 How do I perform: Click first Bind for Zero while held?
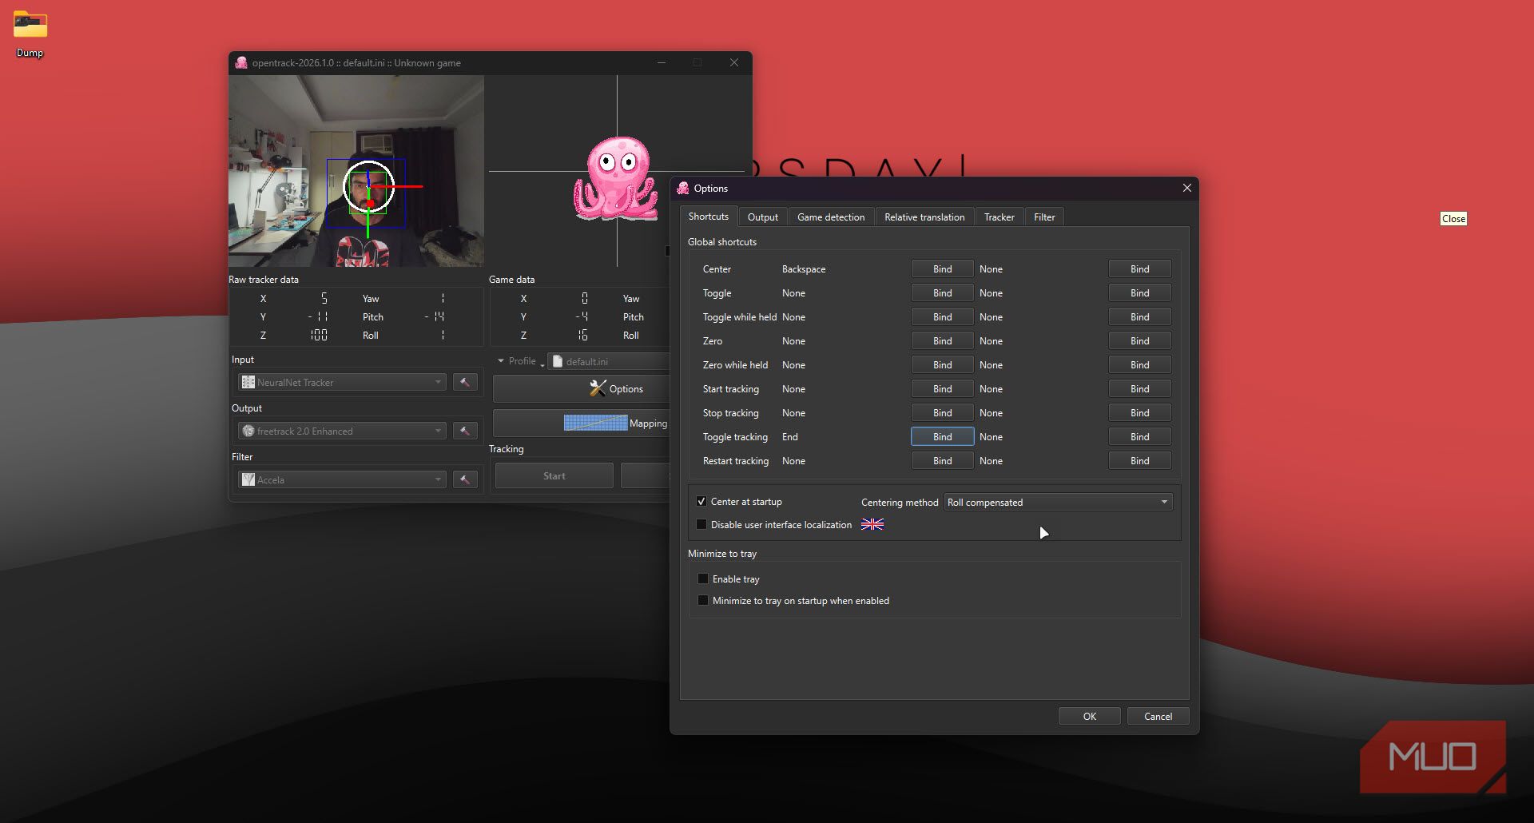tap(942, 365)
